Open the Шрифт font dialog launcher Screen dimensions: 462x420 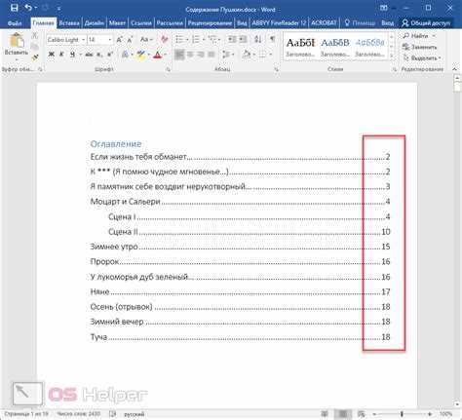[169, 69]
